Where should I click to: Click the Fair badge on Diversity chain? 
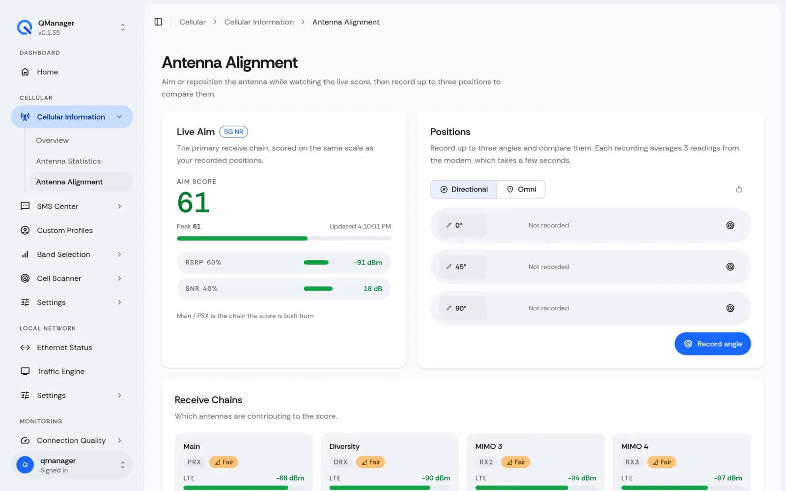370,462
